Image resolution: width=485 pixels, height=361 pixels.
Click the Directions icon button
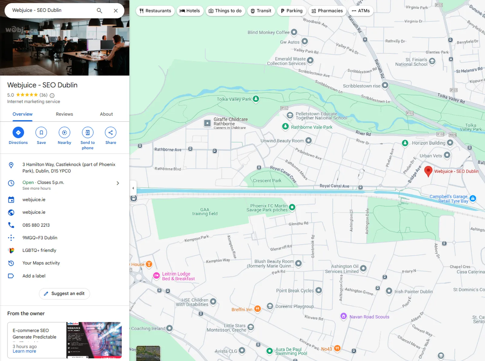[18, 132]
